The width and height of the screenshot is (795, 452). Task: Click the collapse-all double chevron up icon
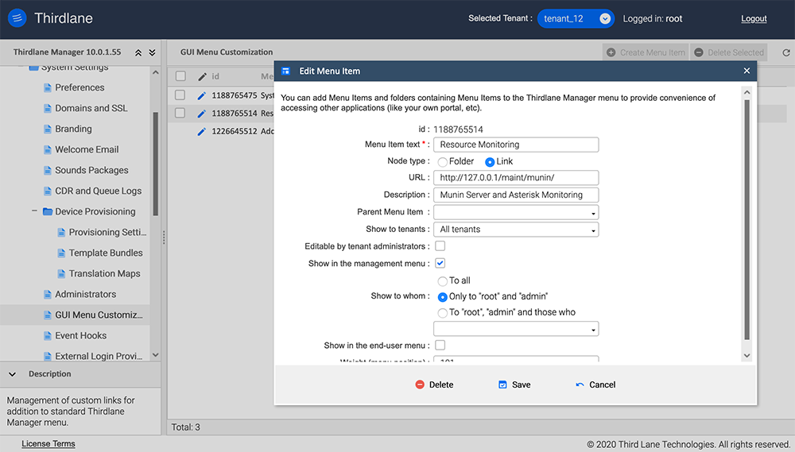point(138,52)
